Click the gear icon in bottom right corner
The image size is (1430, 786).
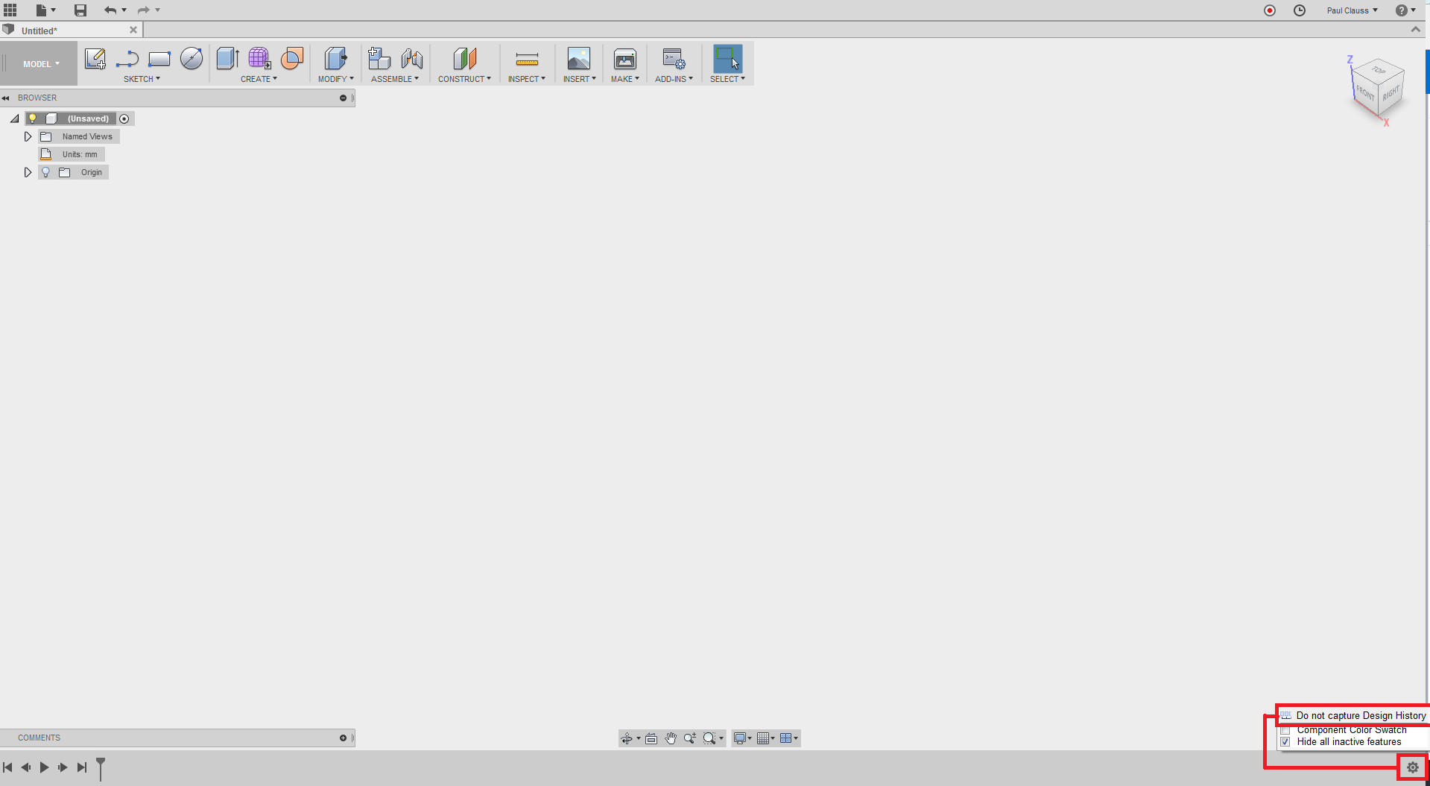1411,767
